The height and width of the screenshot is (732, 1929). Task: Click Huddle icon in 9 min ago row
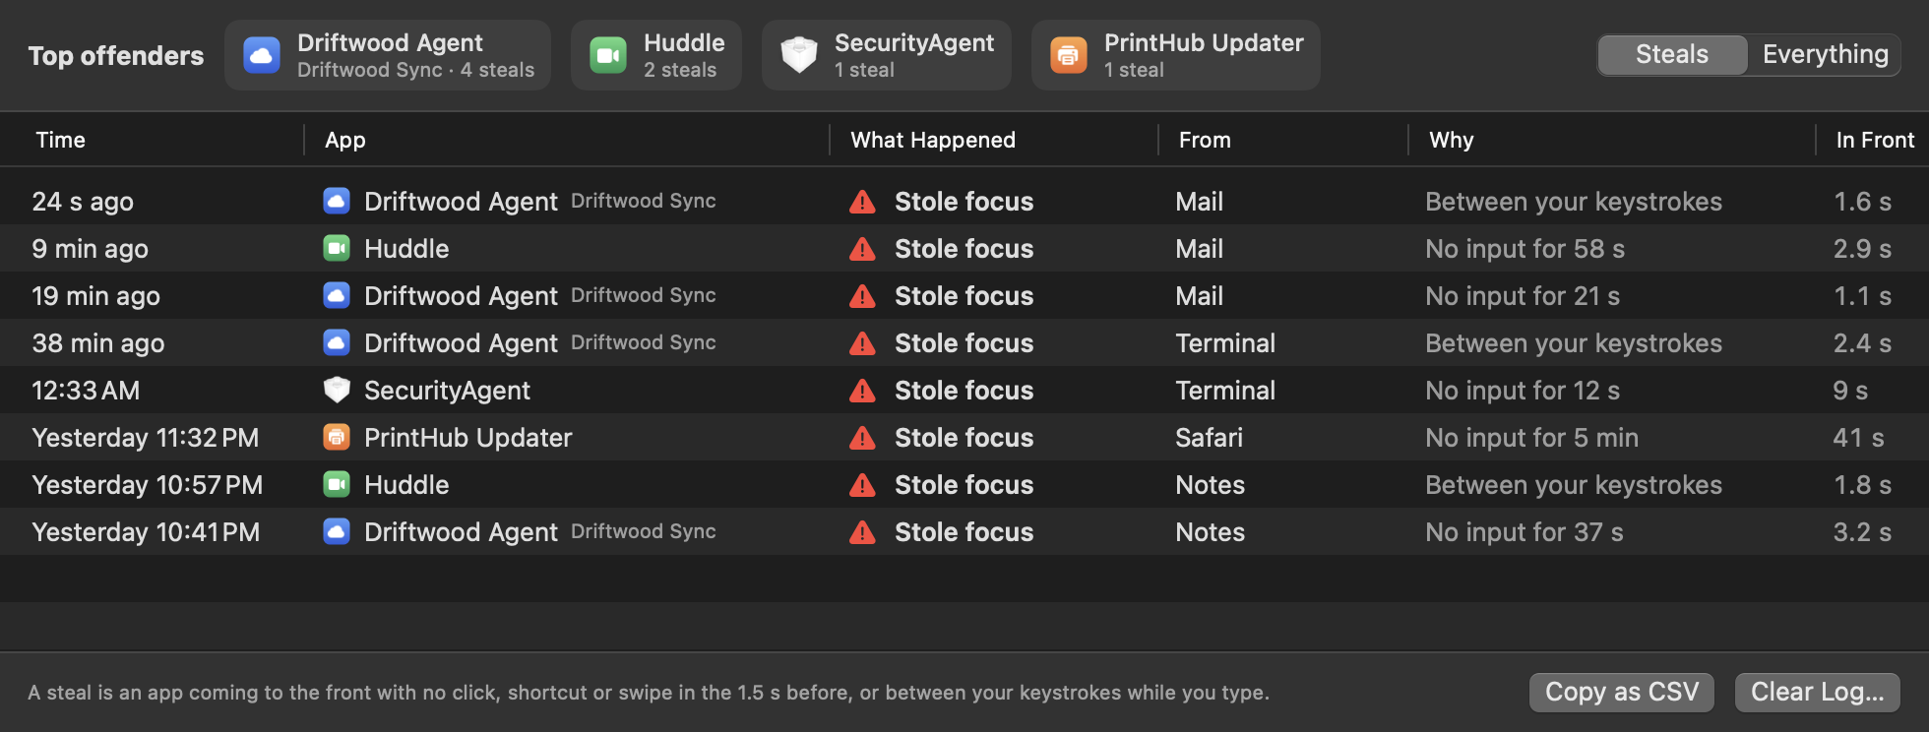337,248
